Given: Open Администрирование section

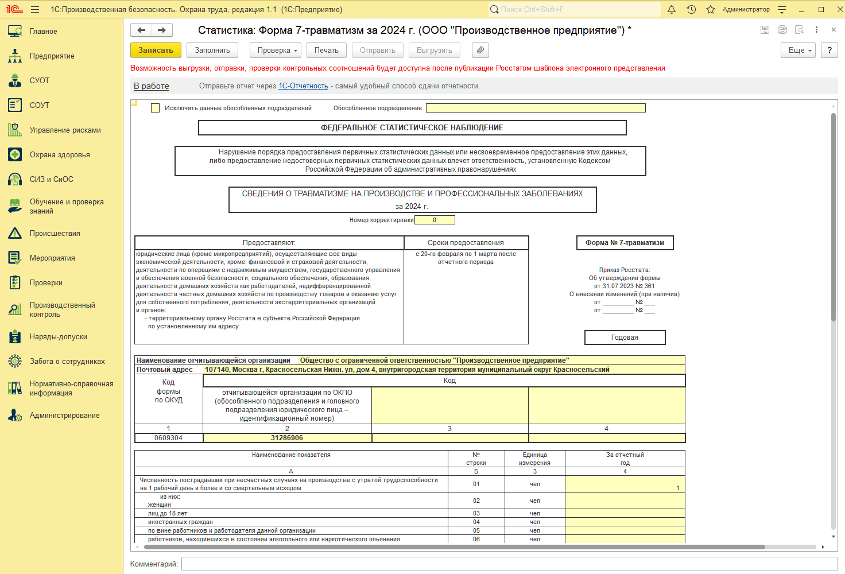Looking at the screenshot, I should [x=61, y=416].
